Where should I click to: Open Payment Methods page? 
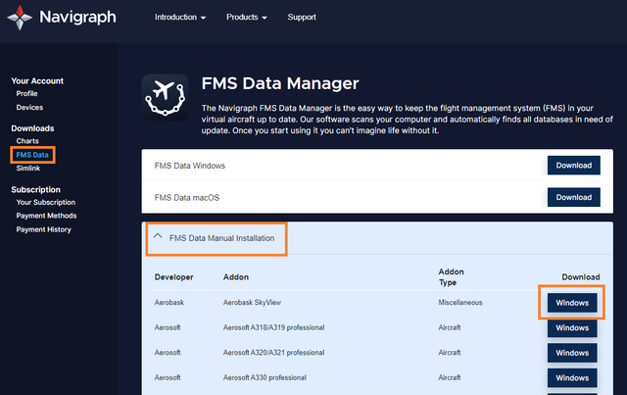(x=46, y=216)
